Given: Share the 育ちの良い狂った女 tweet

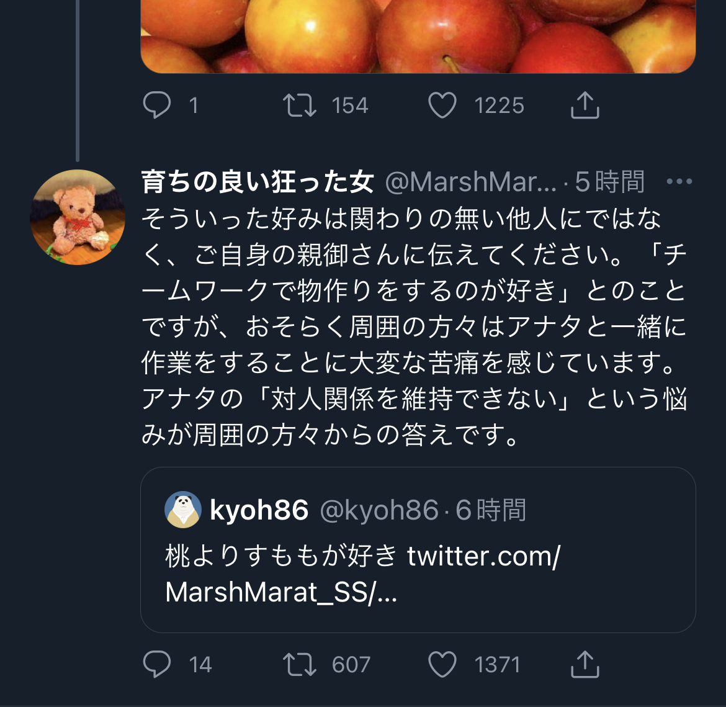Looking at the screenshot, I should coord(585,664).
